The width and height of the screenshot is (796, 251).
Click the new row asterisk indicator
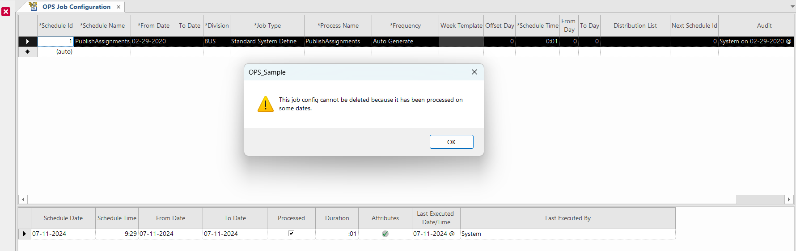click(x=28, y=51)
